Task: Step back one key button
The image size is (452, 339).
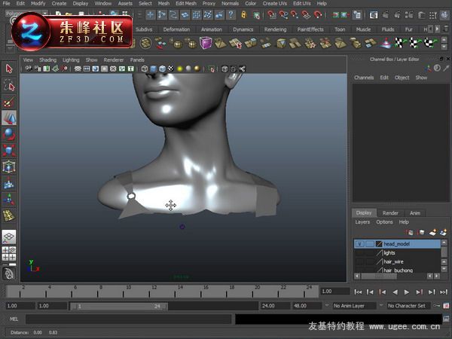Action: pos(383,292)
